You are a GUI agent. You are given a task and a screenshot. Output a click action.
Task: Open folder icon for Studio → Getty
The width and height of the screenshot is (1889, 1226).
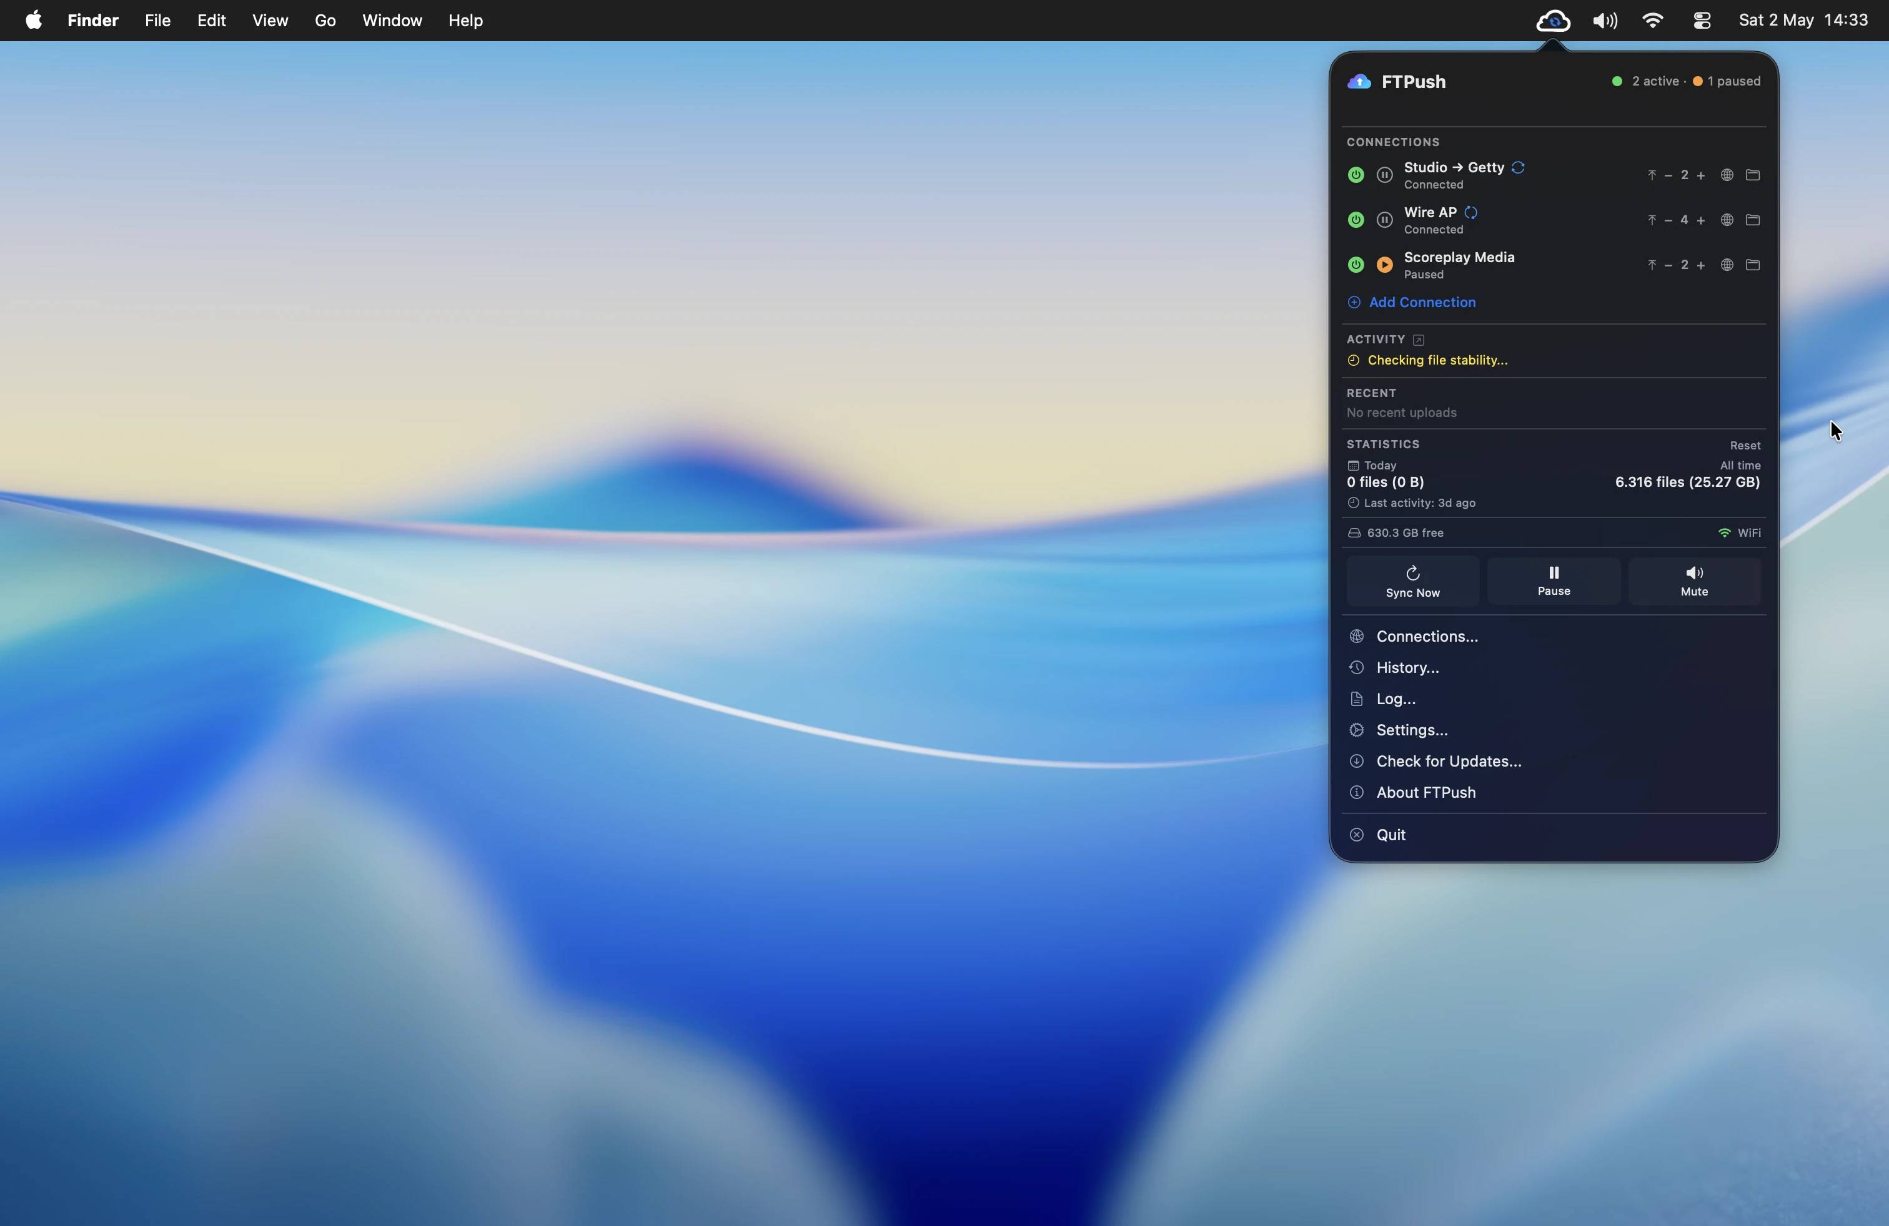pos(1752,175)
